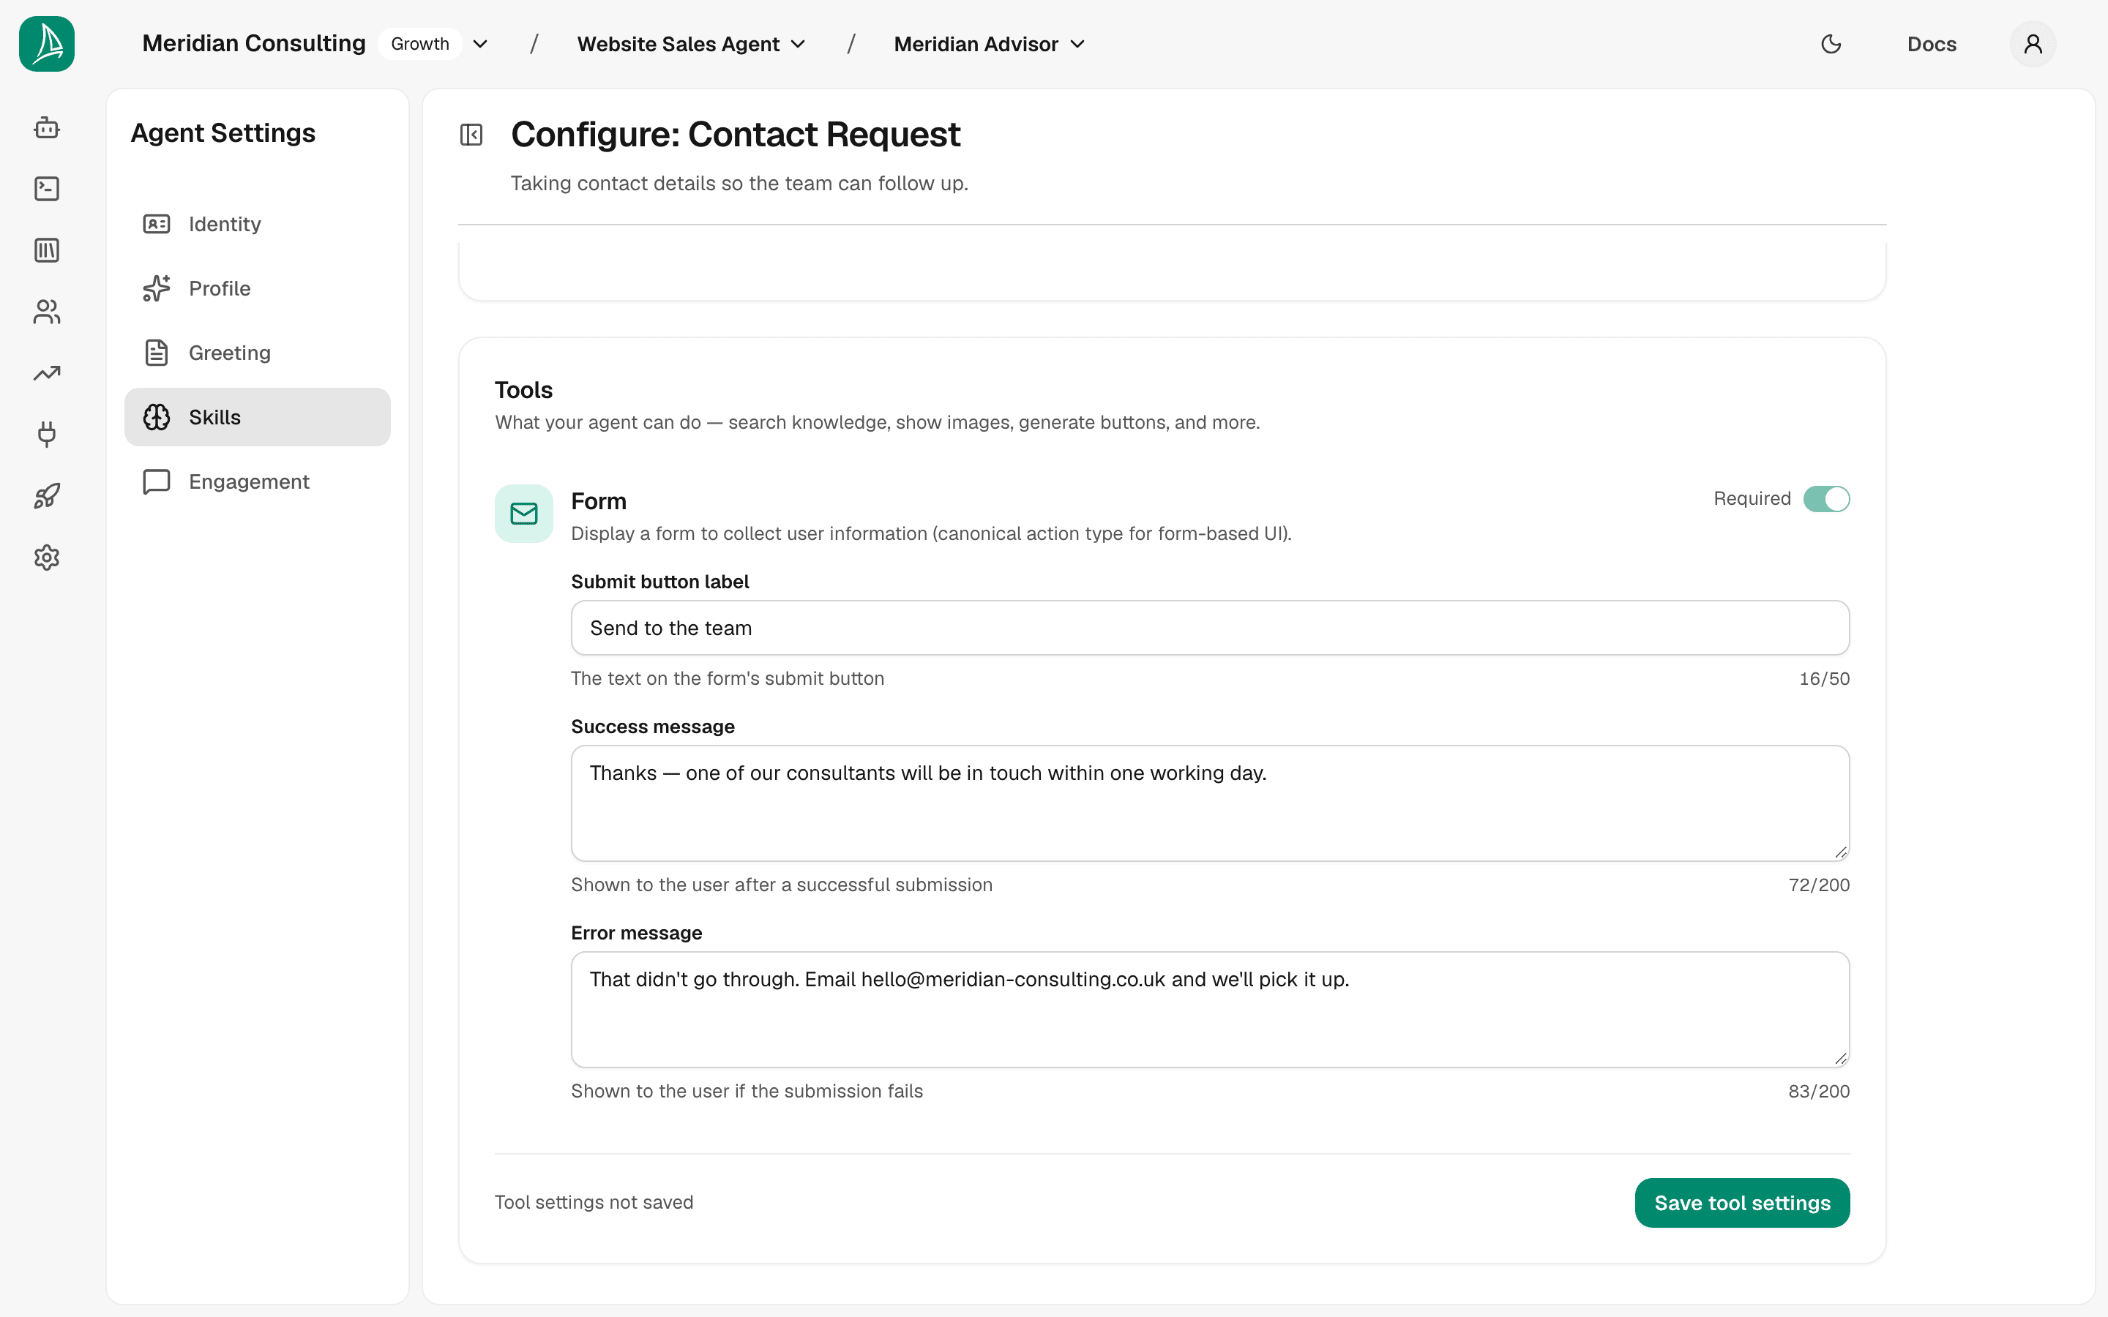
Task: Click the '16/50' character counter
Action: [1824, 678]
